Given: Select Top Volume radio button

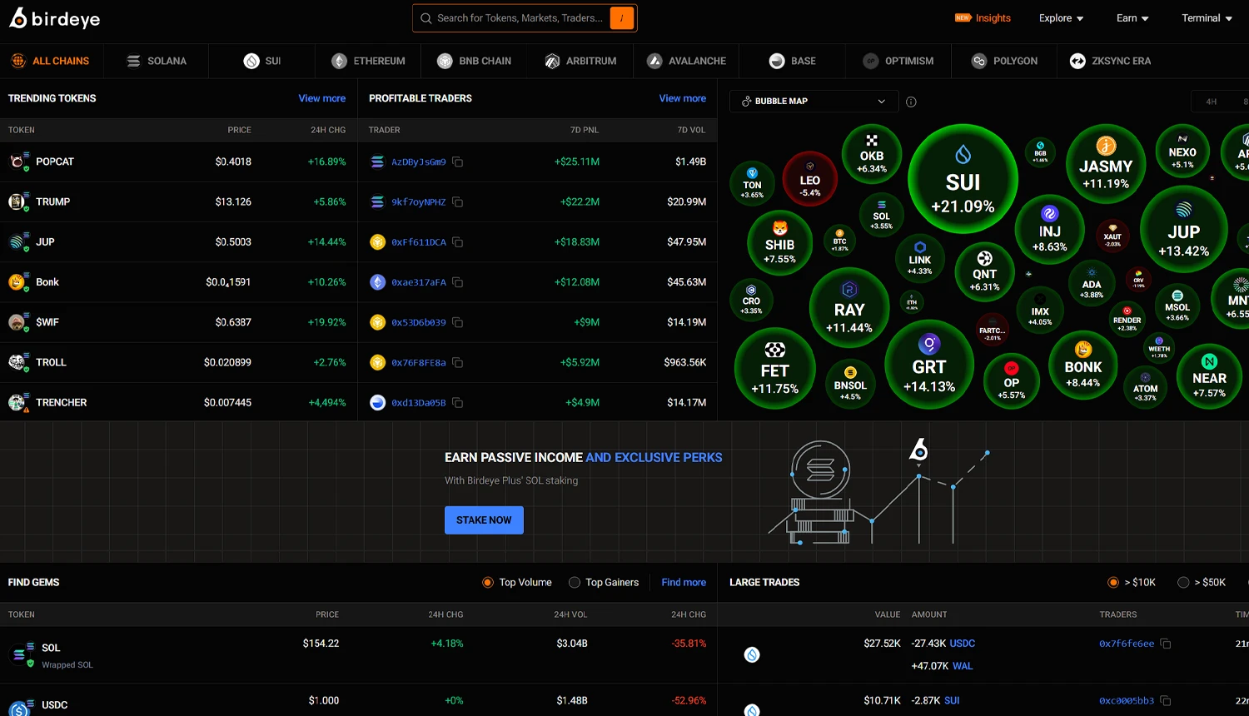Looking at the screenshot, I should pyautogui.click(x=488, y=583).
